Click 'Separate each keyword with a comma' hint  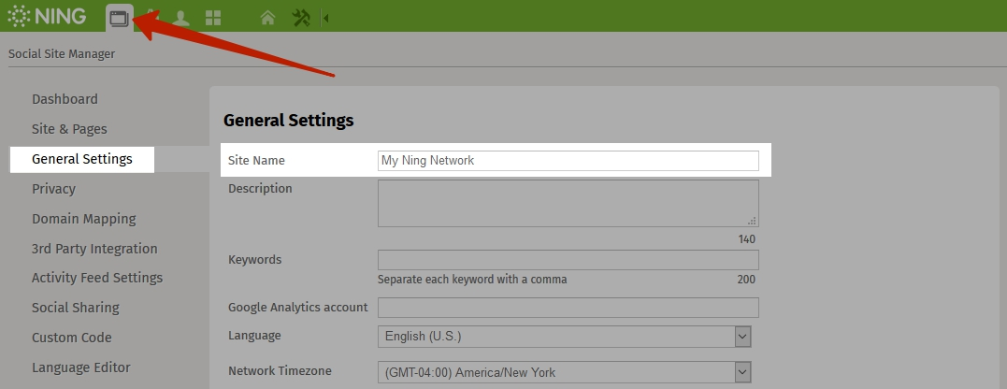pos(472,280)
